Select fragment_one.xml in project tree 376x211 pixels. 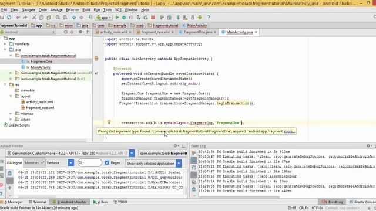[40, 108]
